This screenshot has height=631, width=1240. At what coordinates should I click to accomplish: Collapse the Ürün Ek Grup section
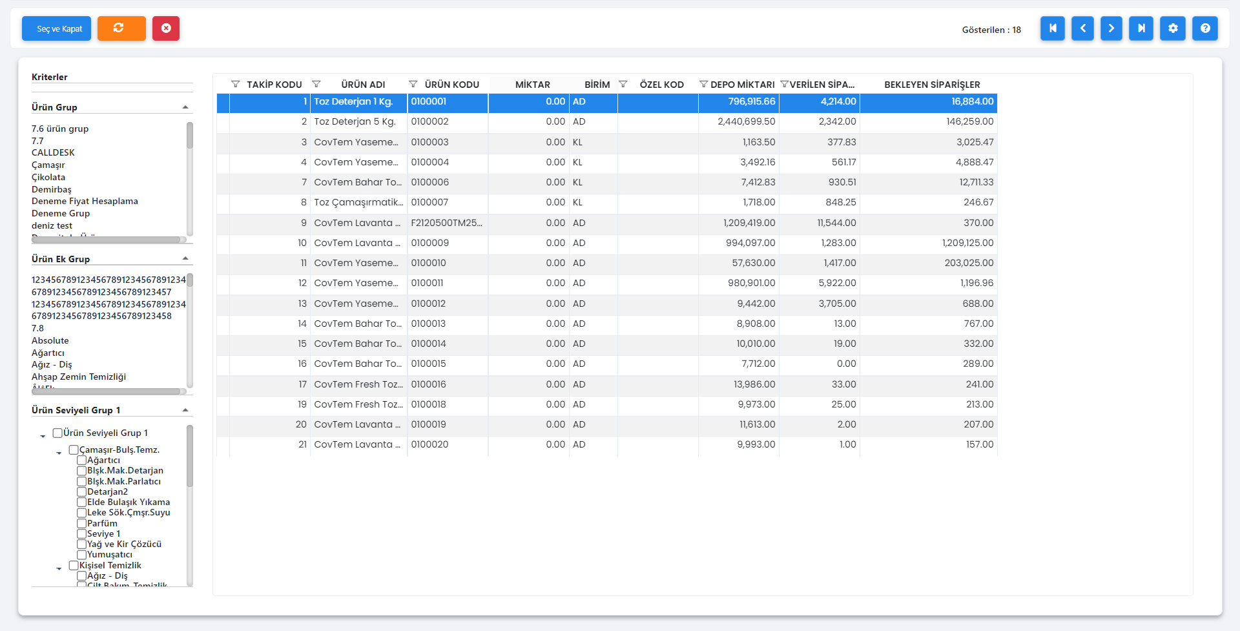click(x=185, y=259)
